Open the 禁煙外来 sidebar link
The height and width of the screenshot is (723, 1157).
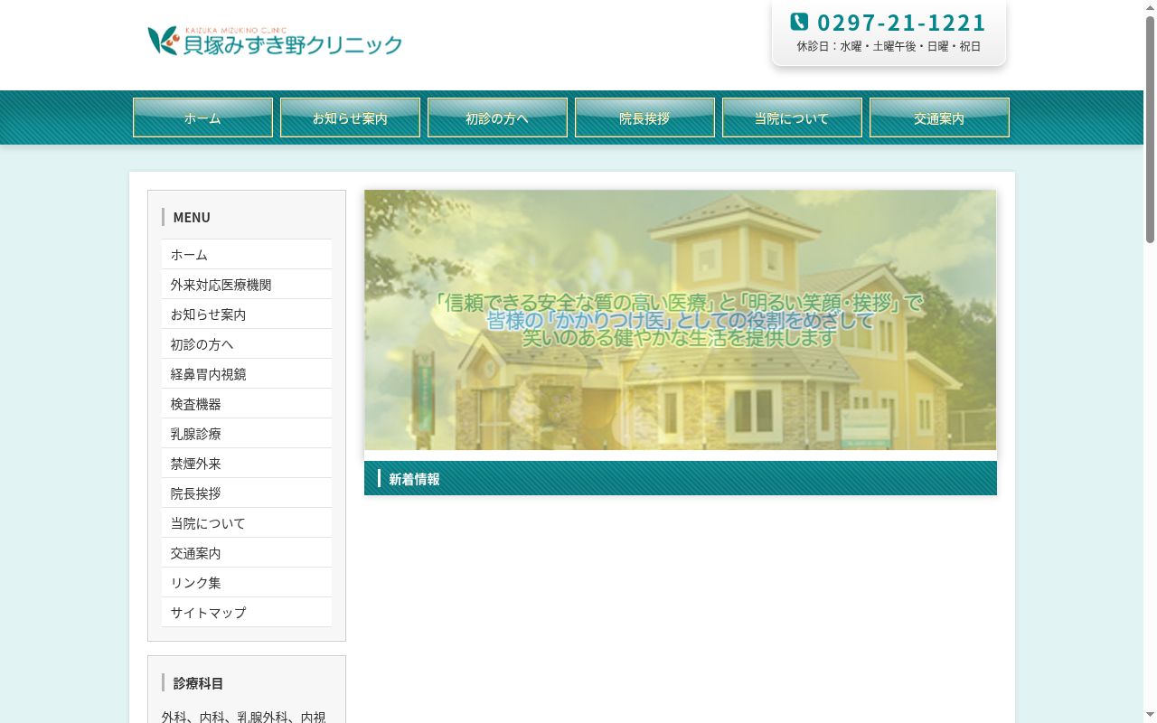pyautogui.click(x=247, y=464)
